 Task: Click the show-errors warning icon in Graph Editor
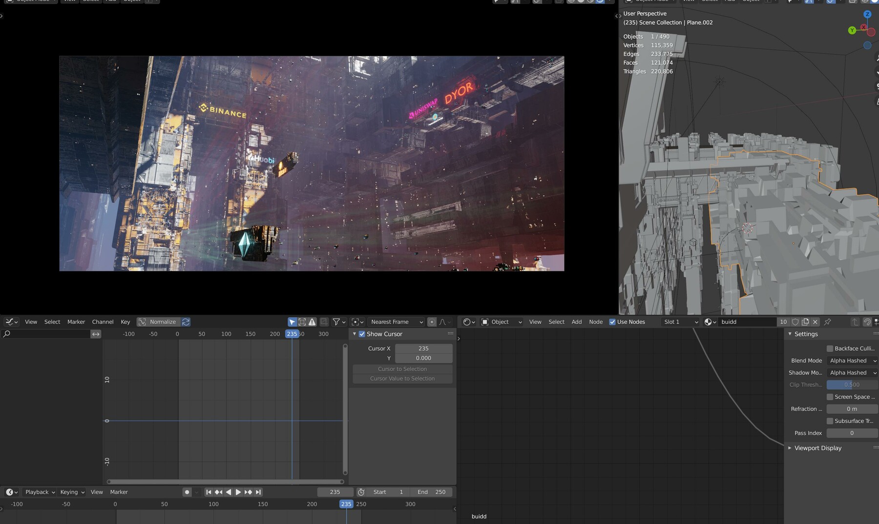pyautogui.click(x=312, y=322)
